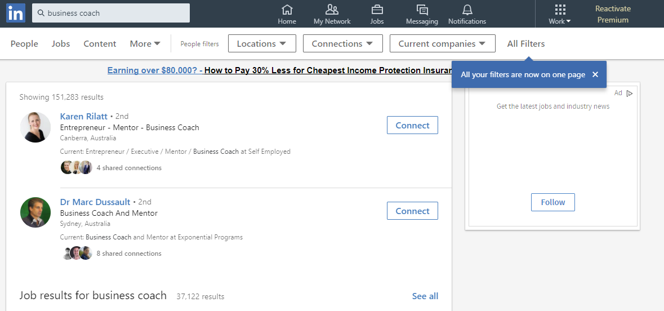Open the Connections filter dropdown
This screenshot has width=664, height=311.
click(x=343, y=43)
